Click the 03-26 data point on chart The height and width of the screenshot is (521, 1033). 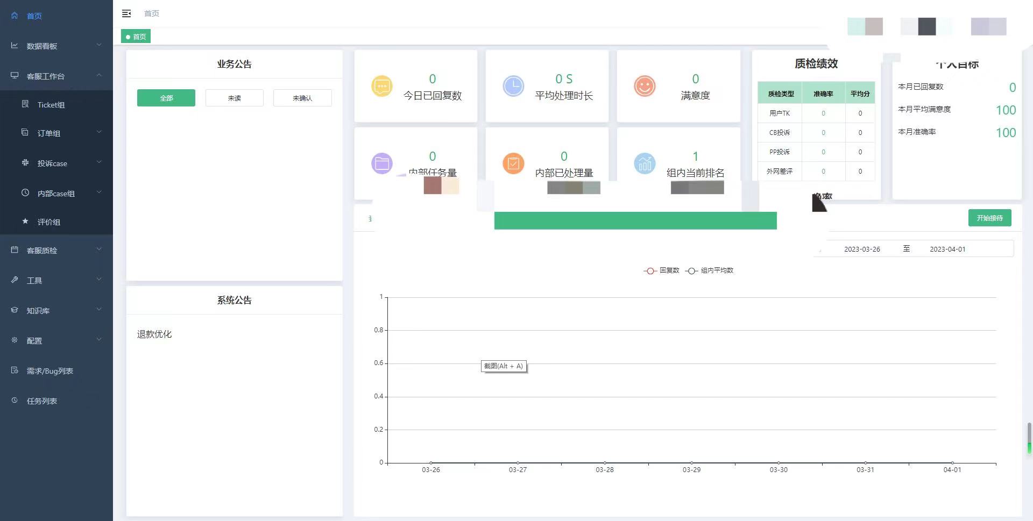coord(431,462)
